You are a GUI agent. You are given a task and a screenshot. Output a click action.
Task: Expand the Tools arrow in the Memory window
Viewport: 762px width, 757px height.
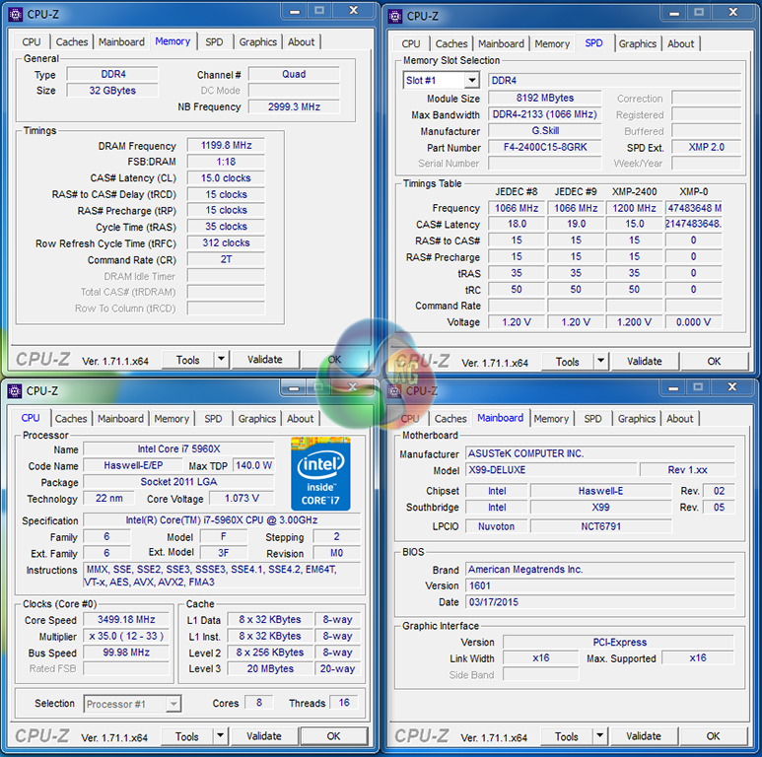(x=221, y=361)
